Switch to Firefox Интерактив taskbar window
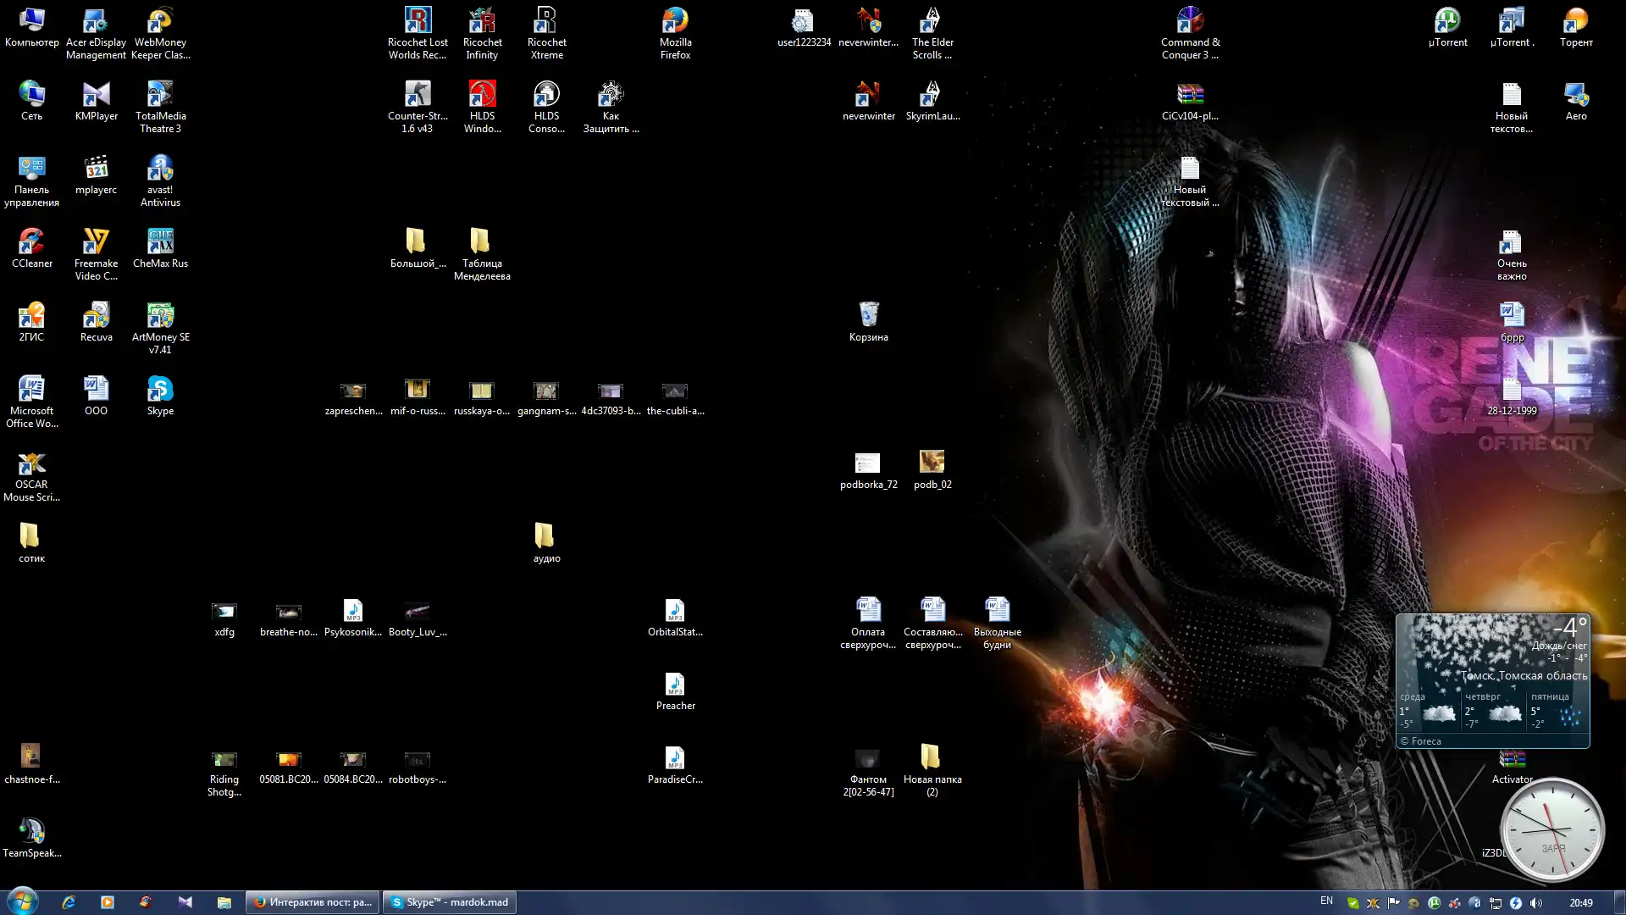Viewport: 1626px width, 915px height. click(312, 902)
